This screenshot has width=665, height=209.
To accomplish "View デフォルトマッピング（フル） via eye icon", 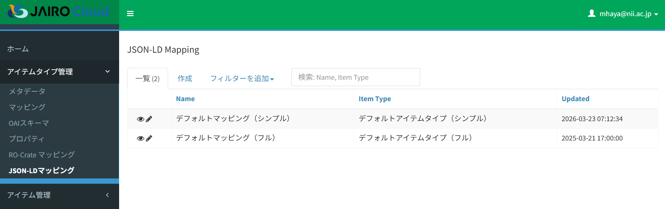I will (140, 138).
